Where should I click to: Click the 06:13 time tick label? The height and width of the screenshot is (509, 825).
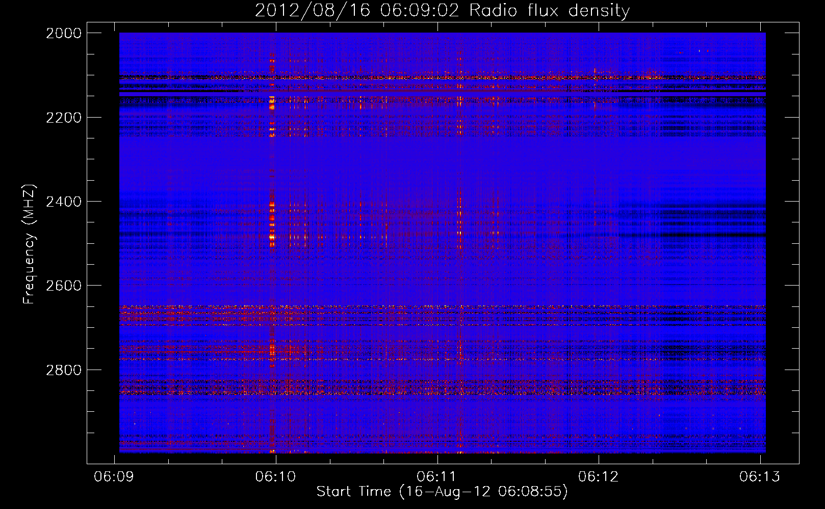(760, 476)
